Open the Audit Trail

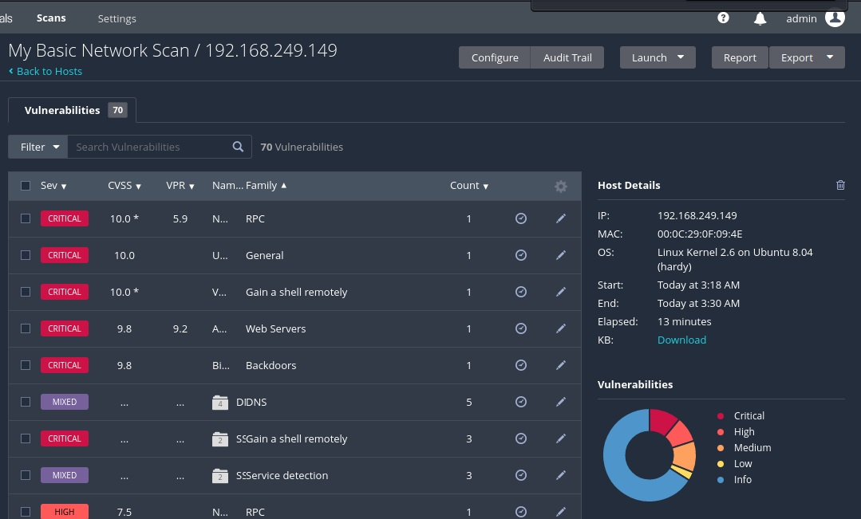coord(567,57)
